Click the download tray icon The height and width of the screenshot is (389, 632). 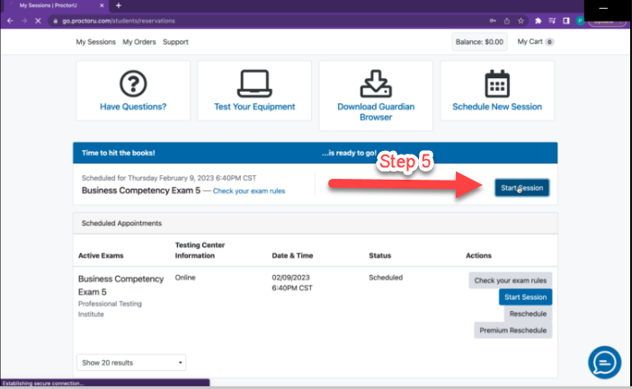(x=376, y=84)
